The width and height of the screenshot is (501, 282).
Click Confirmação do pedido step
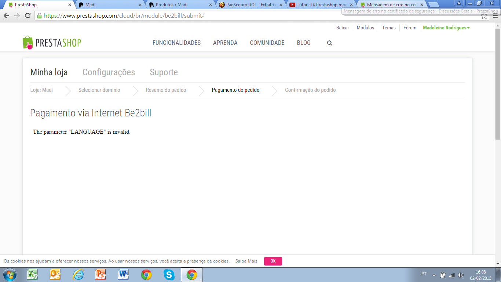coord(310,90)
